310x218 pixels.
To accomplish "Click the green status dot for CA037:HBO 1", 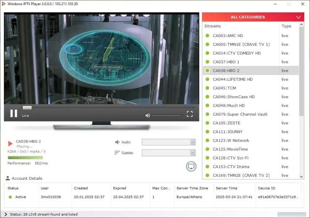I will [208, 62].
